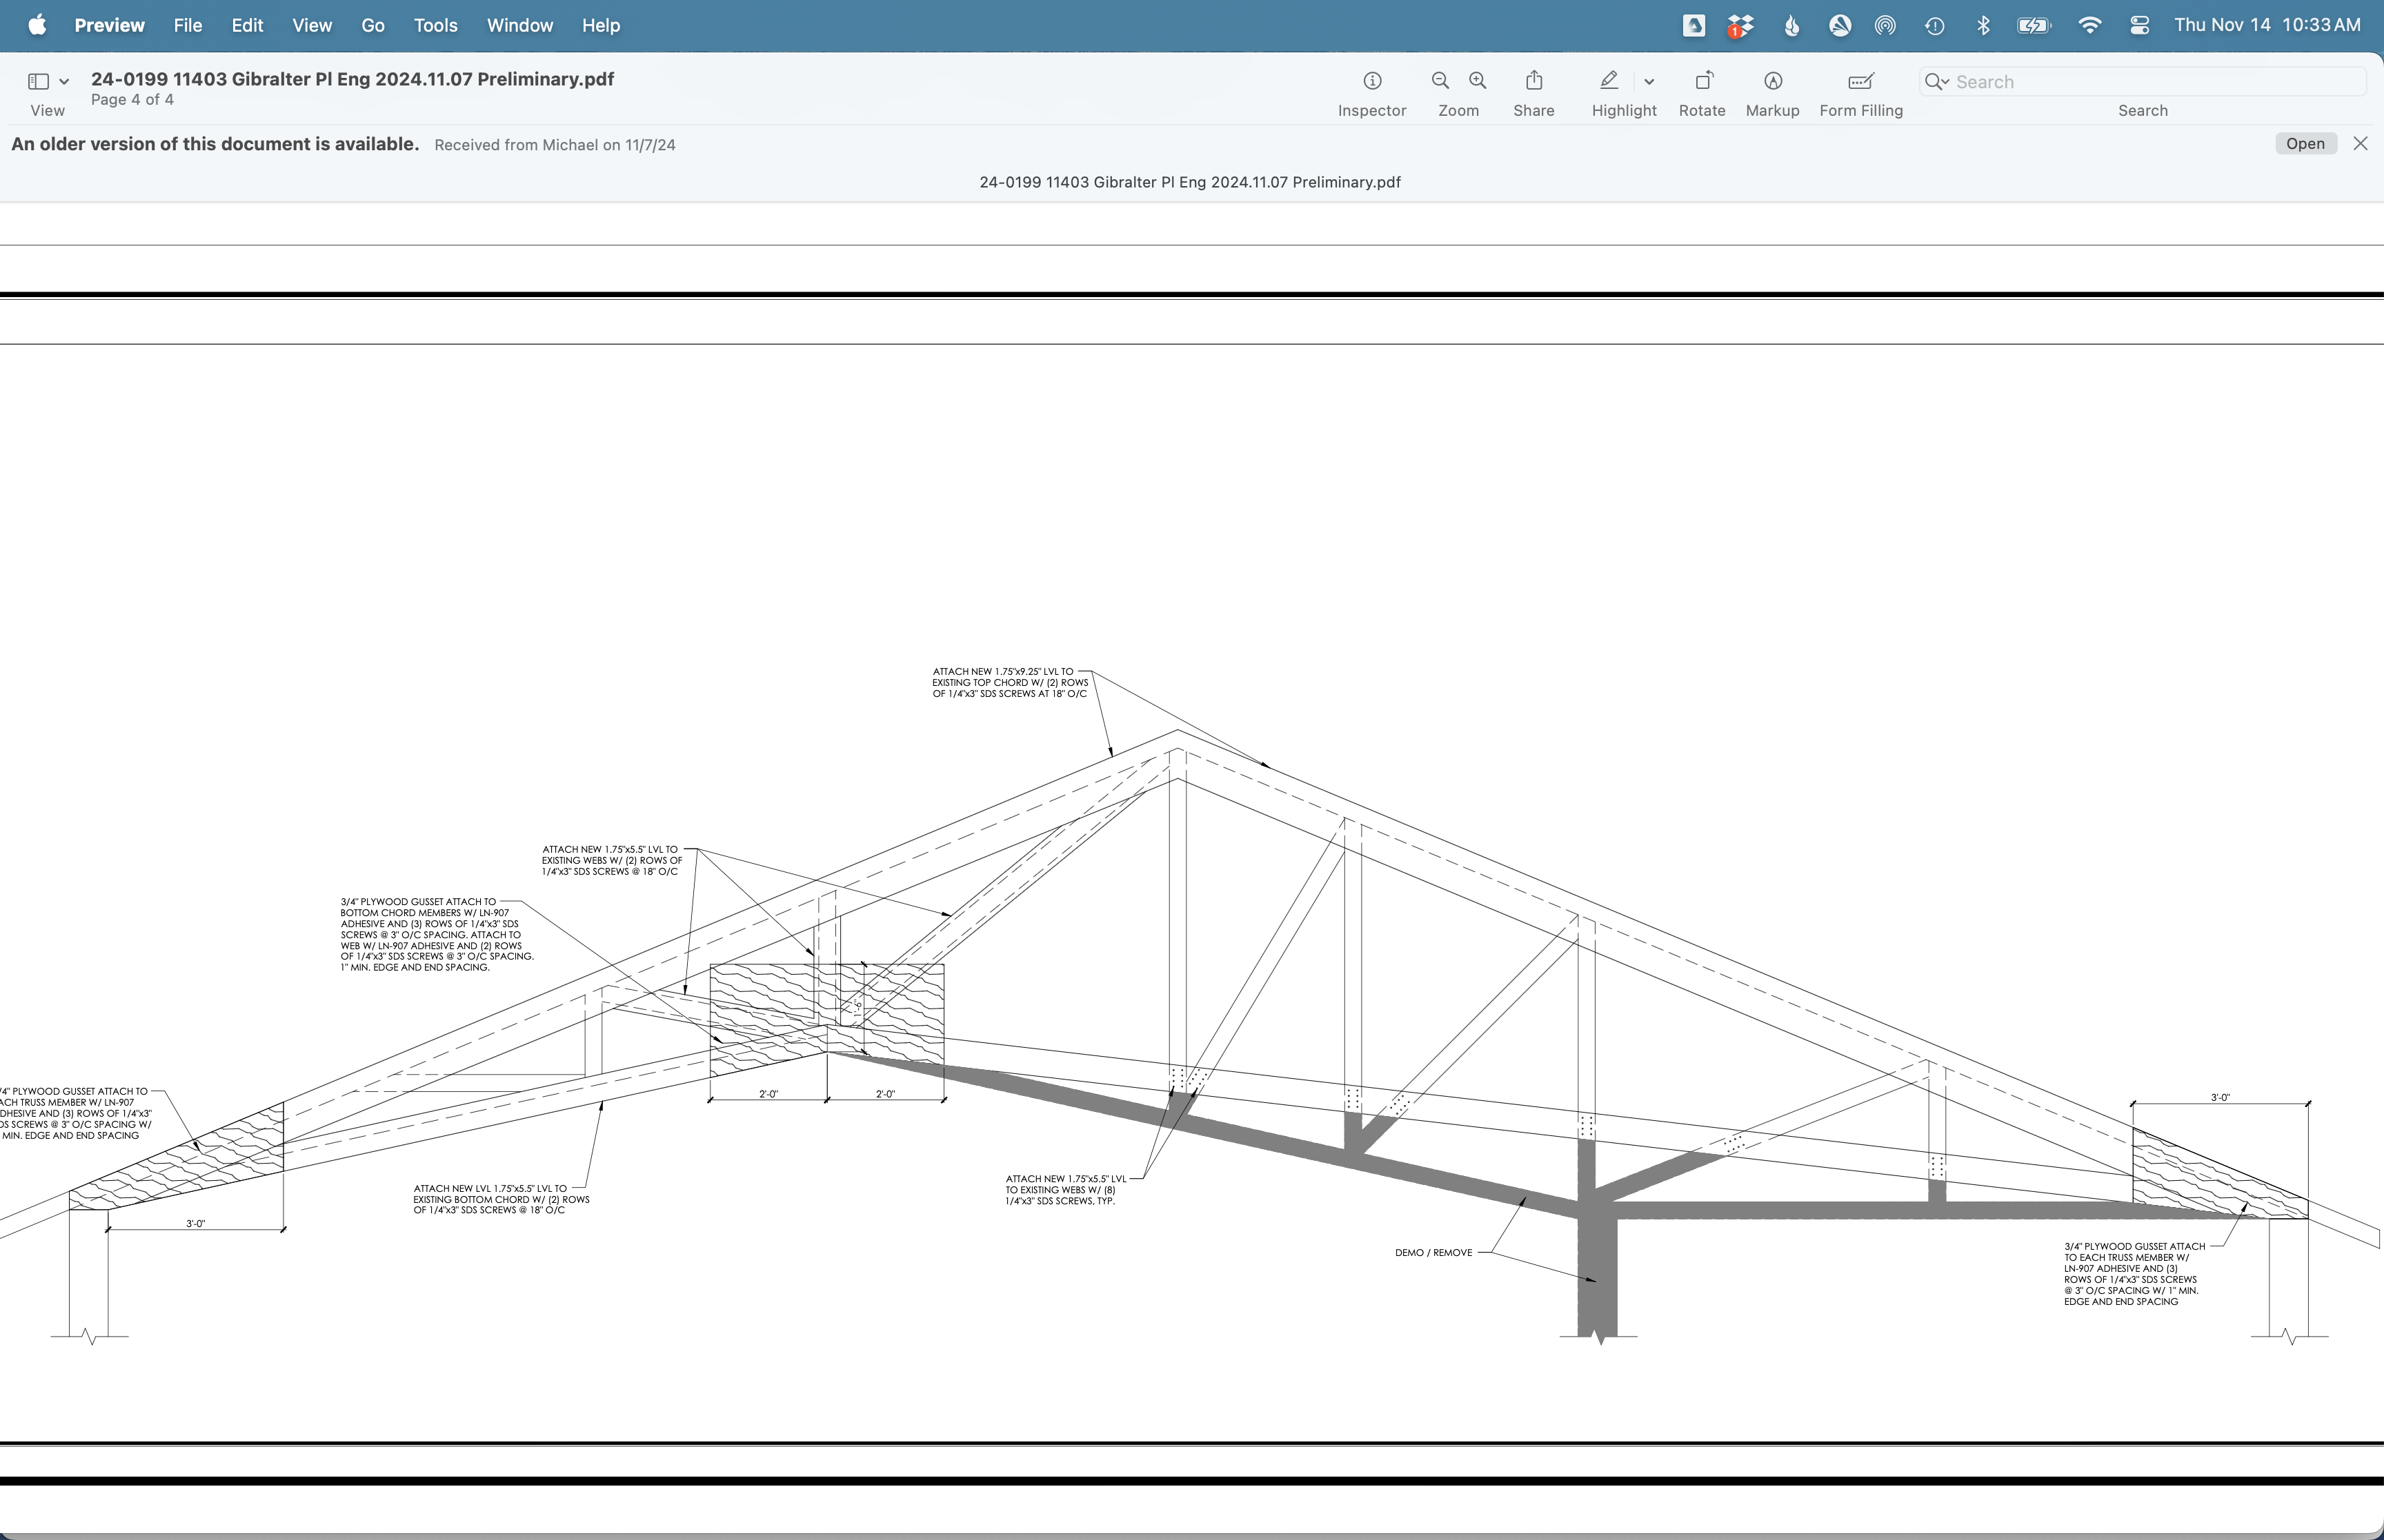
Task: Click into the Search field
Action: [x=2151, y=82]
